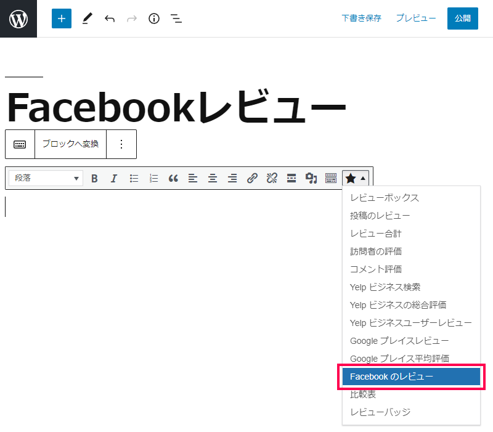Open the block list view outline

(x=176, y=18)
